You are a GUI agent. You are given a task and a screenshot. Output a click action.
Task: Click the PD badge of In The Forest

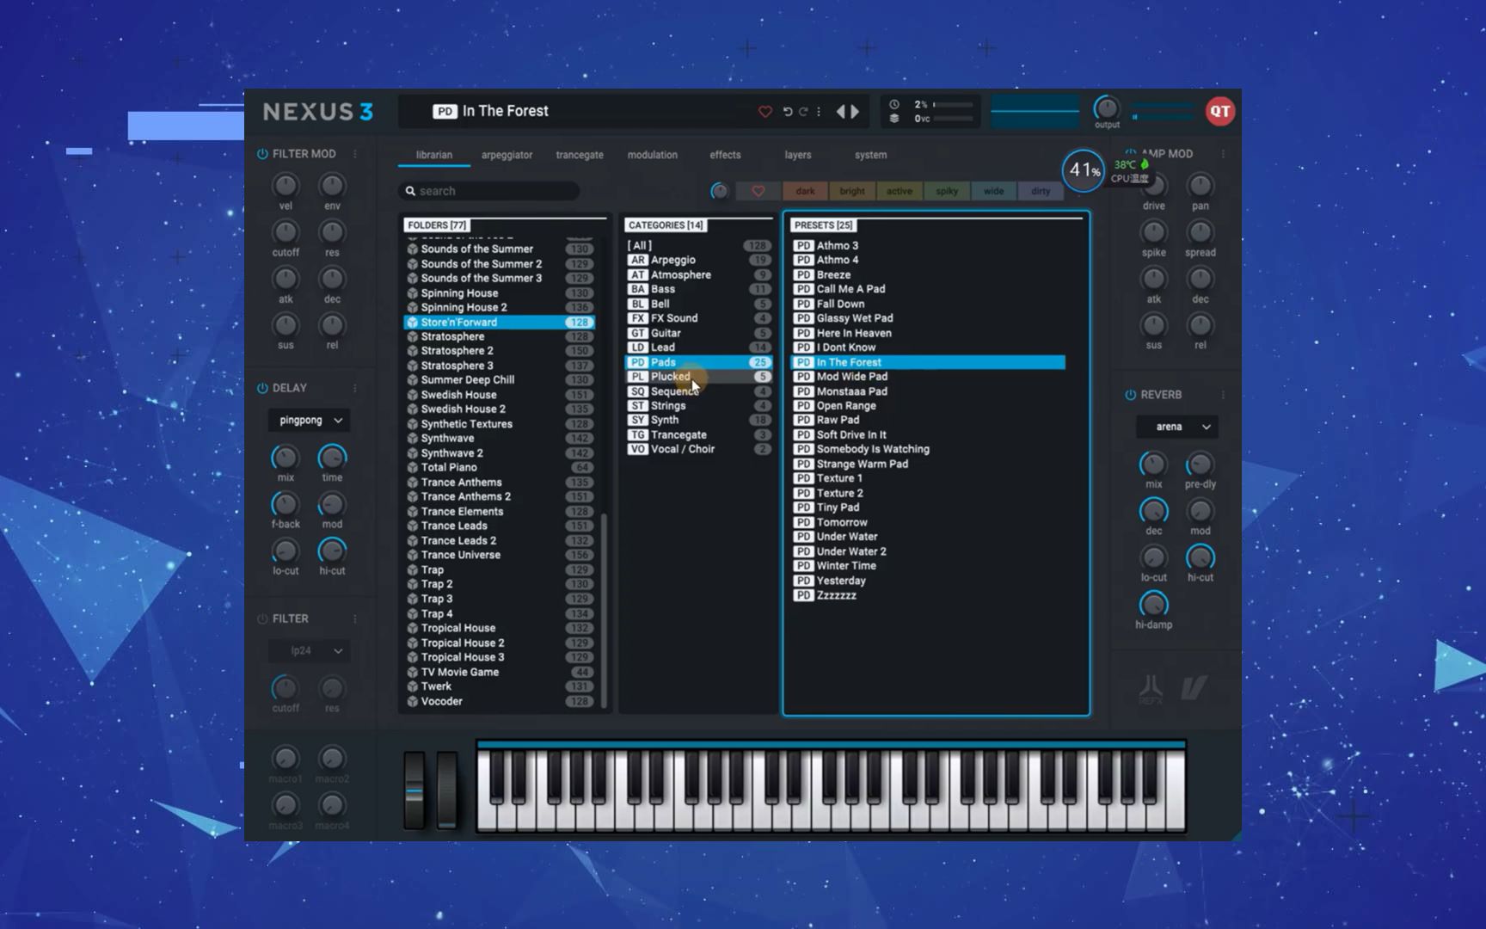click(x=803, y=362)
